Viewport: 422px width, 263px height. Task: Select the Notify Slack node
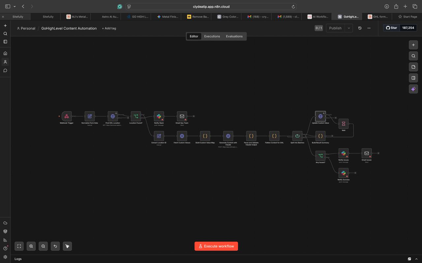pos(159,116)
